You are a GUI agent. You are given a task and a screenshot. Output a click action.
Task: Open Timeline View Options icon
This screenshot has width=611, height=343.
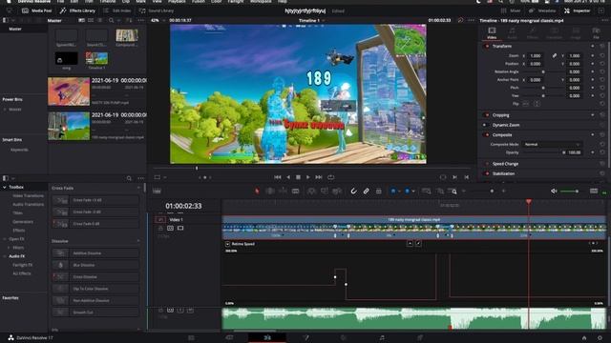pyautogui.click(x=157, y=191)
